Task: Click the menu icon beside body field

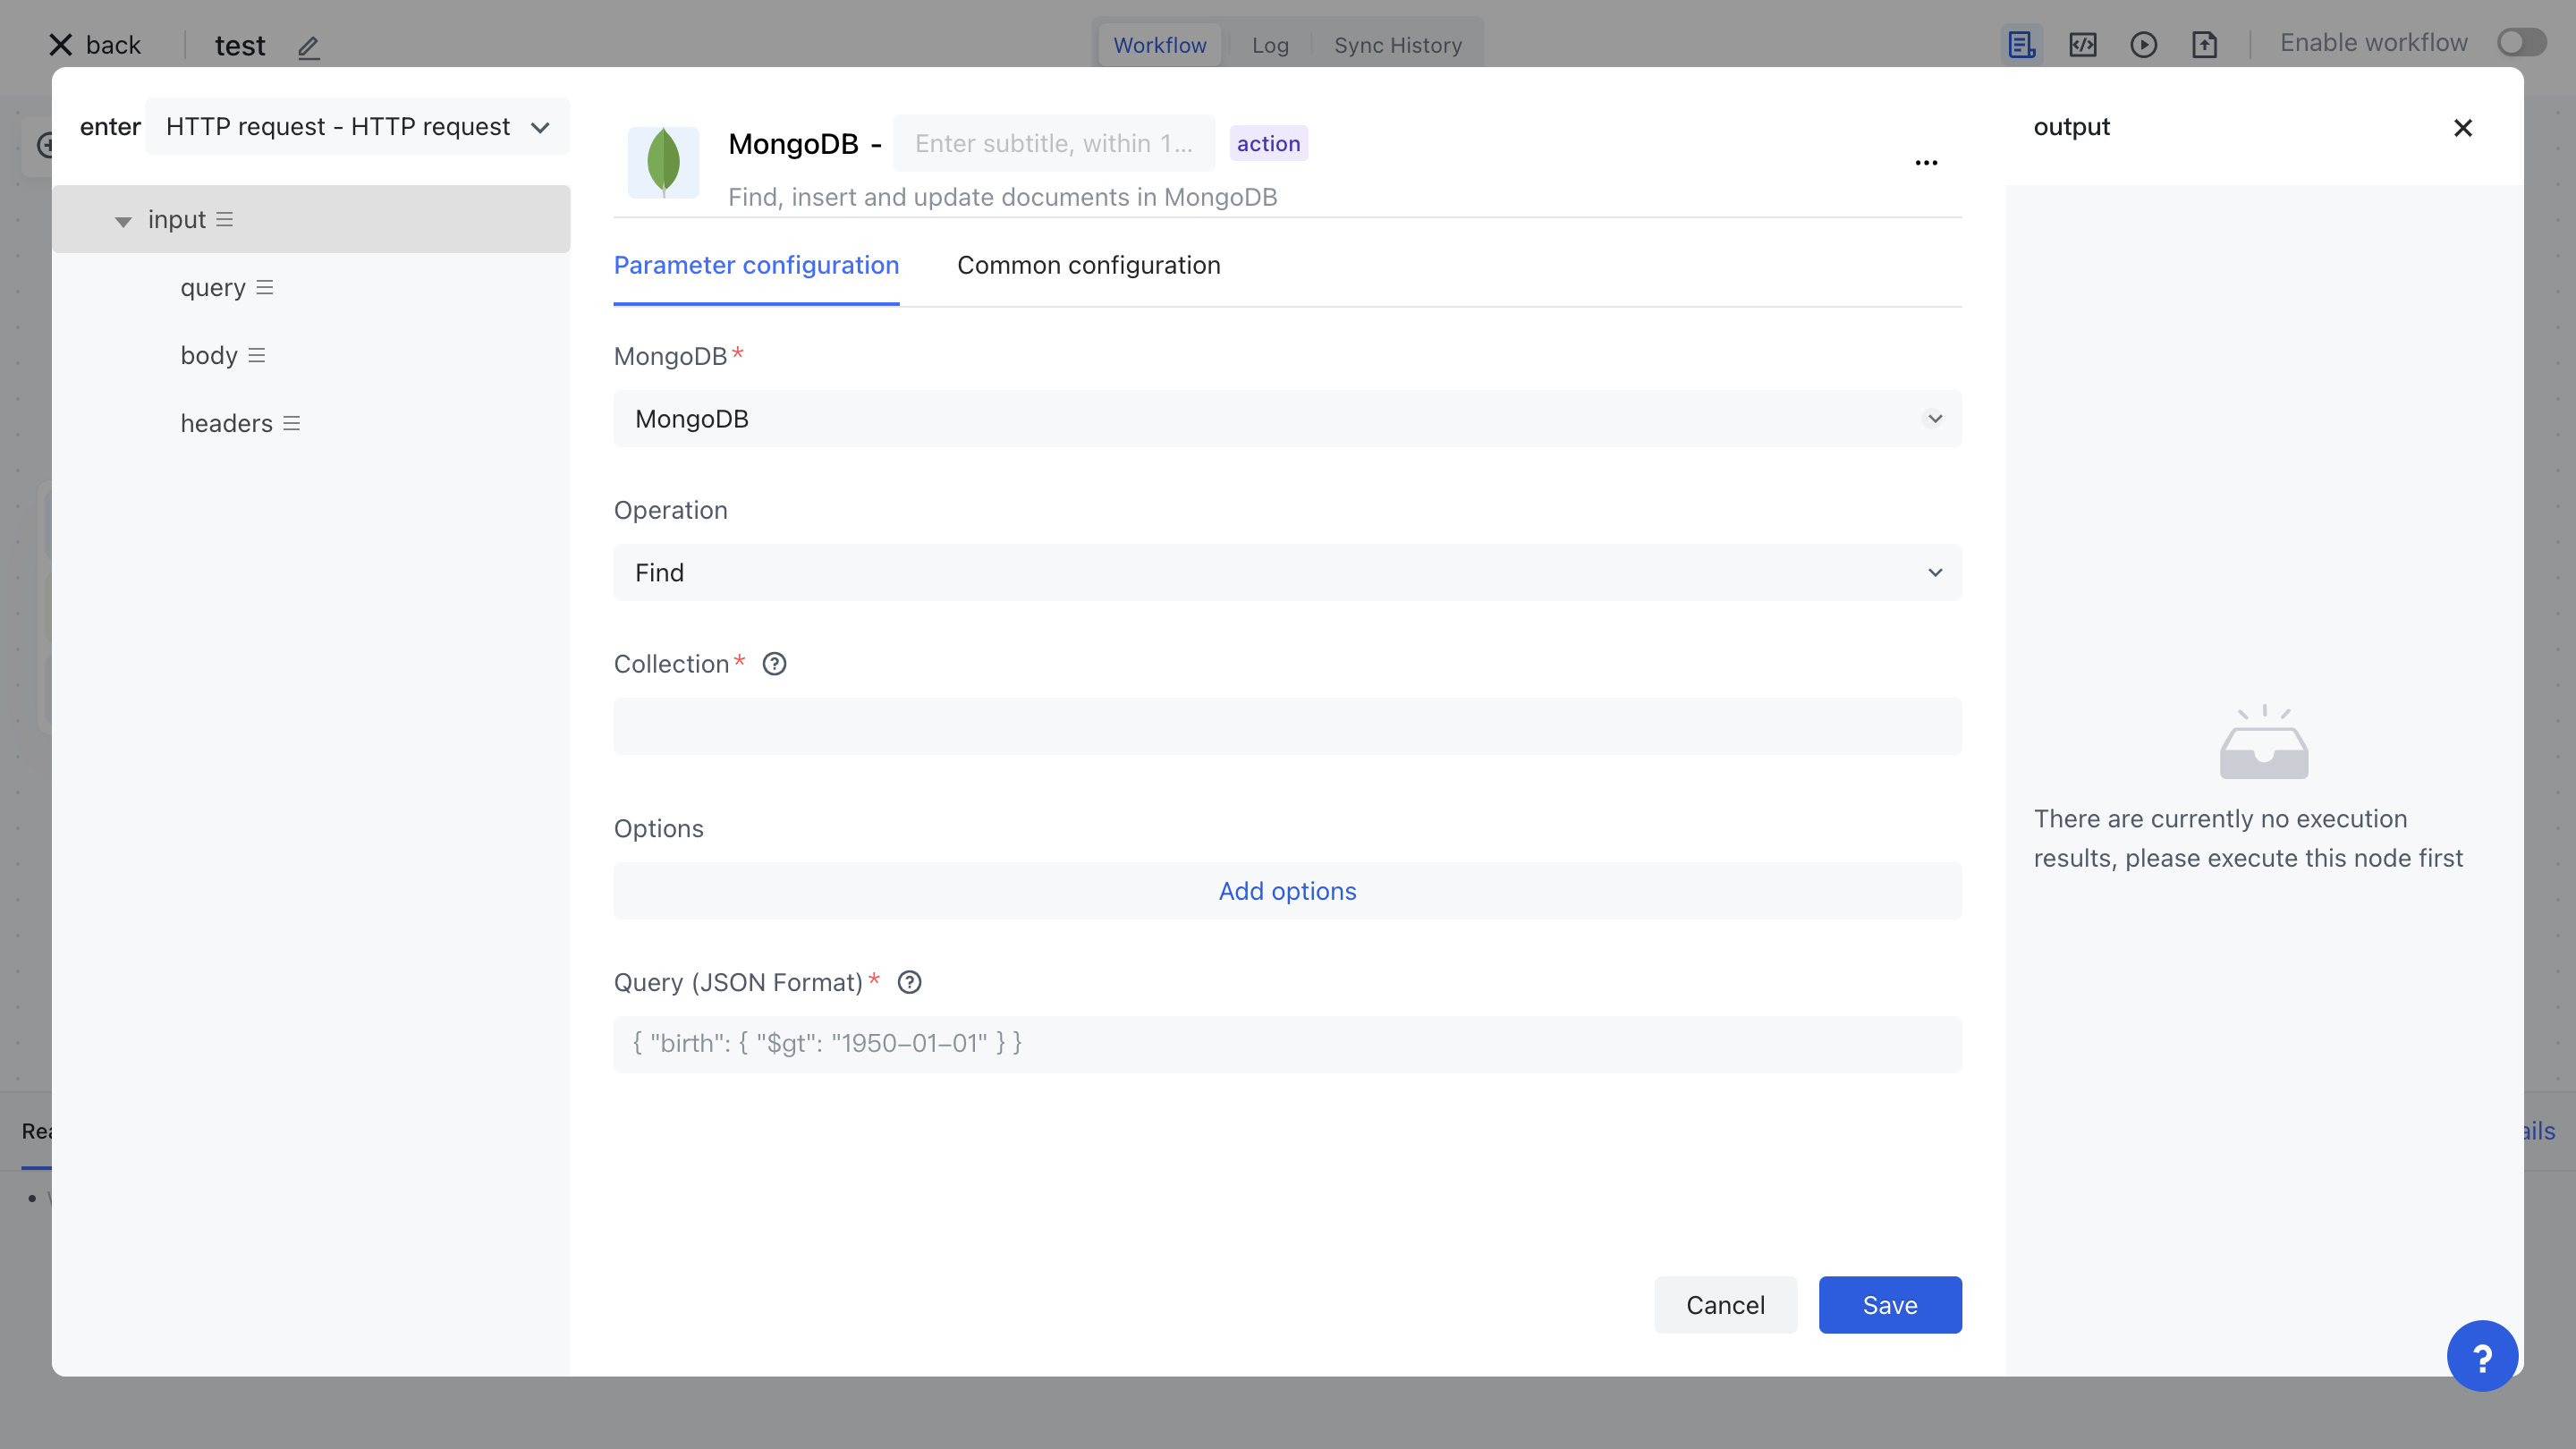Action: pos(257,356)
